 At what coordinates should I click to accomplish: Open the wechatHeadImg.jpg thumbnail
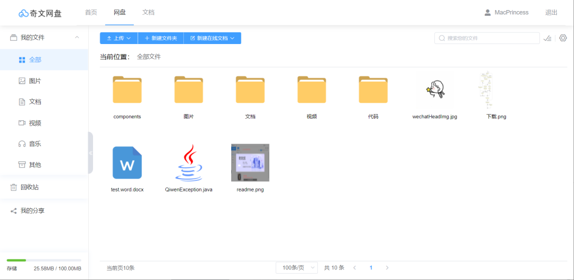point(435,90)
